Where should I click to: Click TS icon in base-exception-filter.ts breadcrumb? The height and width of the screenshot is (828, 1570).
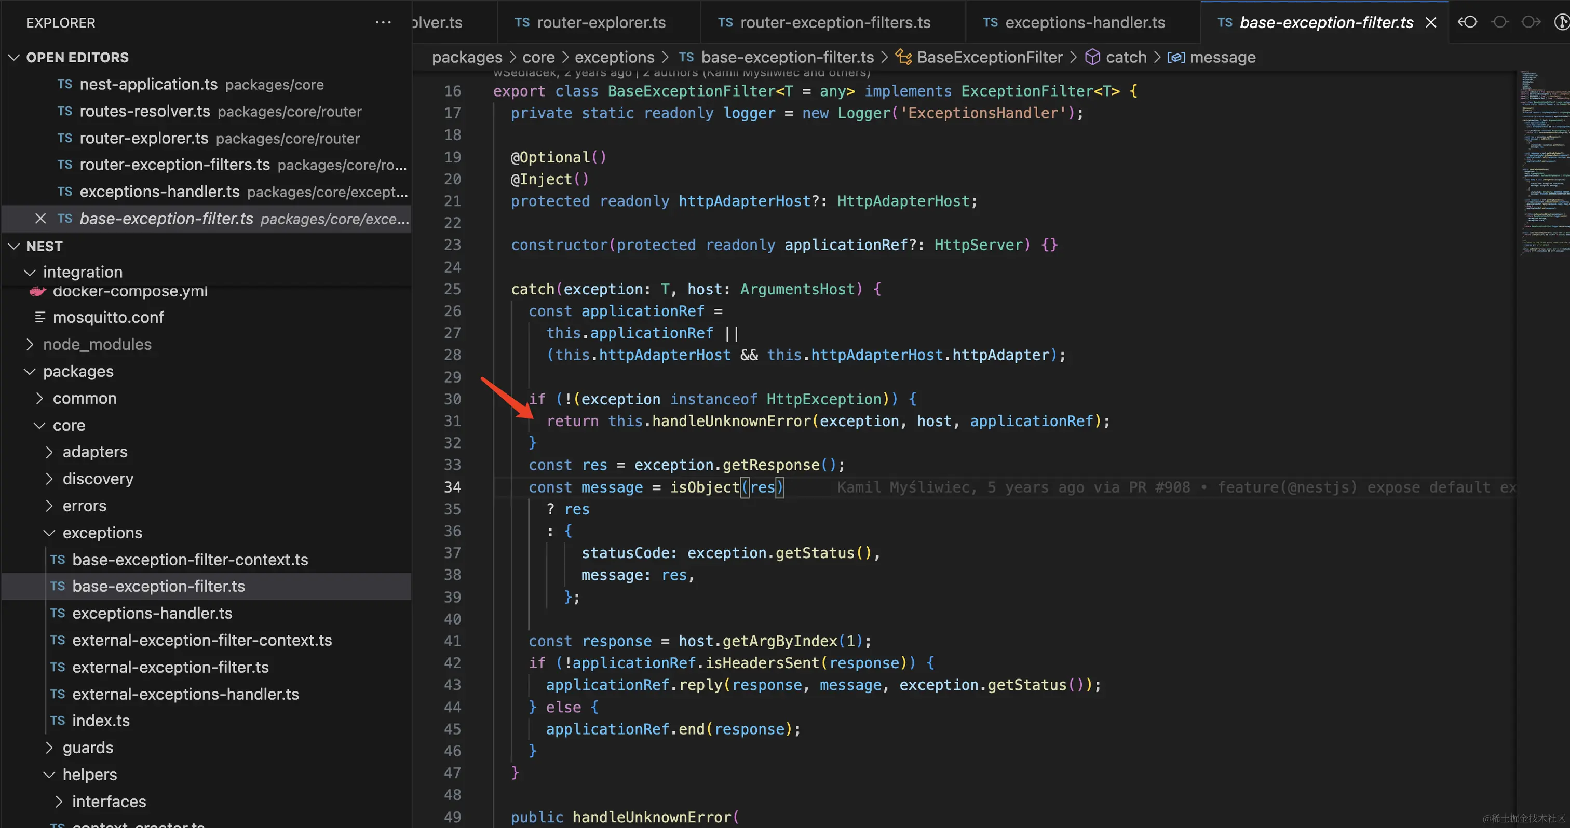pyautogui.click(x=686, y=57)
